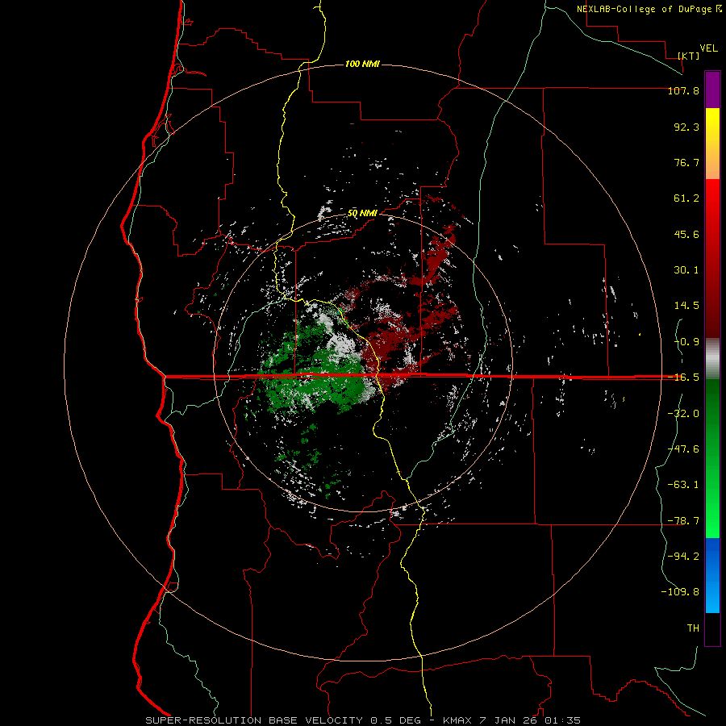Click the 107.8 velocity scale value
This screenshot has height=726, width=726.
coord(683,90)
